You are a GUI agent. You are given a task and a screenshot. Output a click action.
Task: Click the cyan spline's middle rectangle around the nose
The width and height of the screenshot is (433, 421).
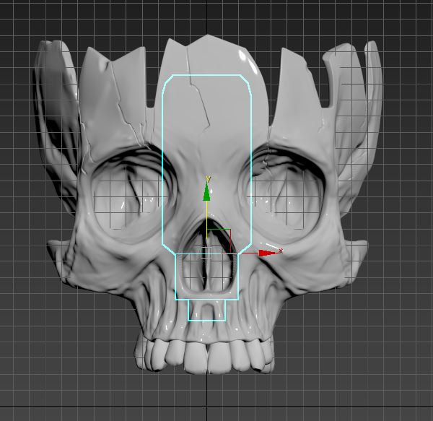point(207,277)
